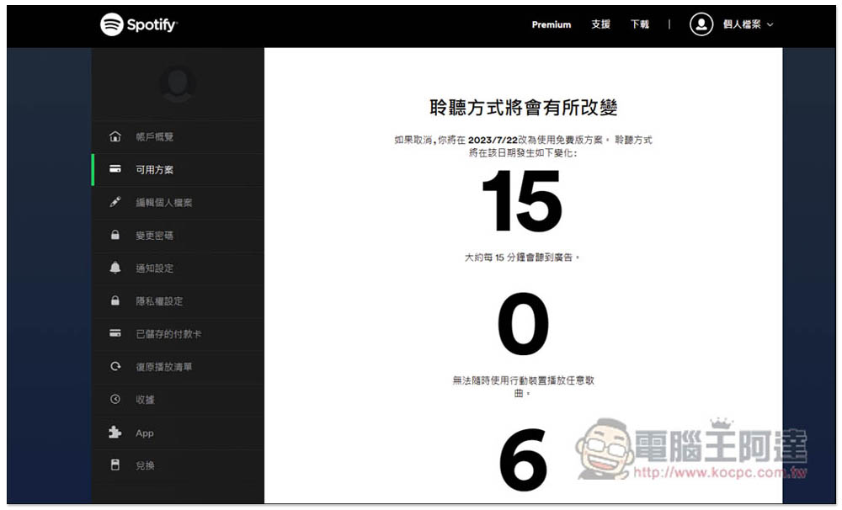Click the card icon for 可用方案
The width and height of the screenshot is (842, 510).
(115, 169)
